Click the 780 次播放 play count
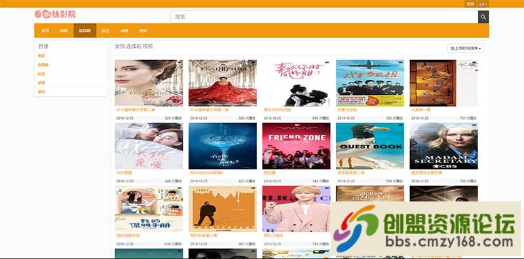 pyautogui.click(x=468, y=181)
